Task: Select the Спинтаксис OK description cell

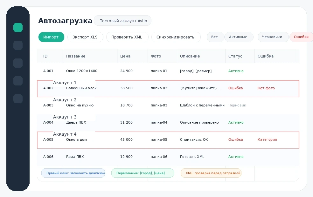Action: click(x=194, y=139)
